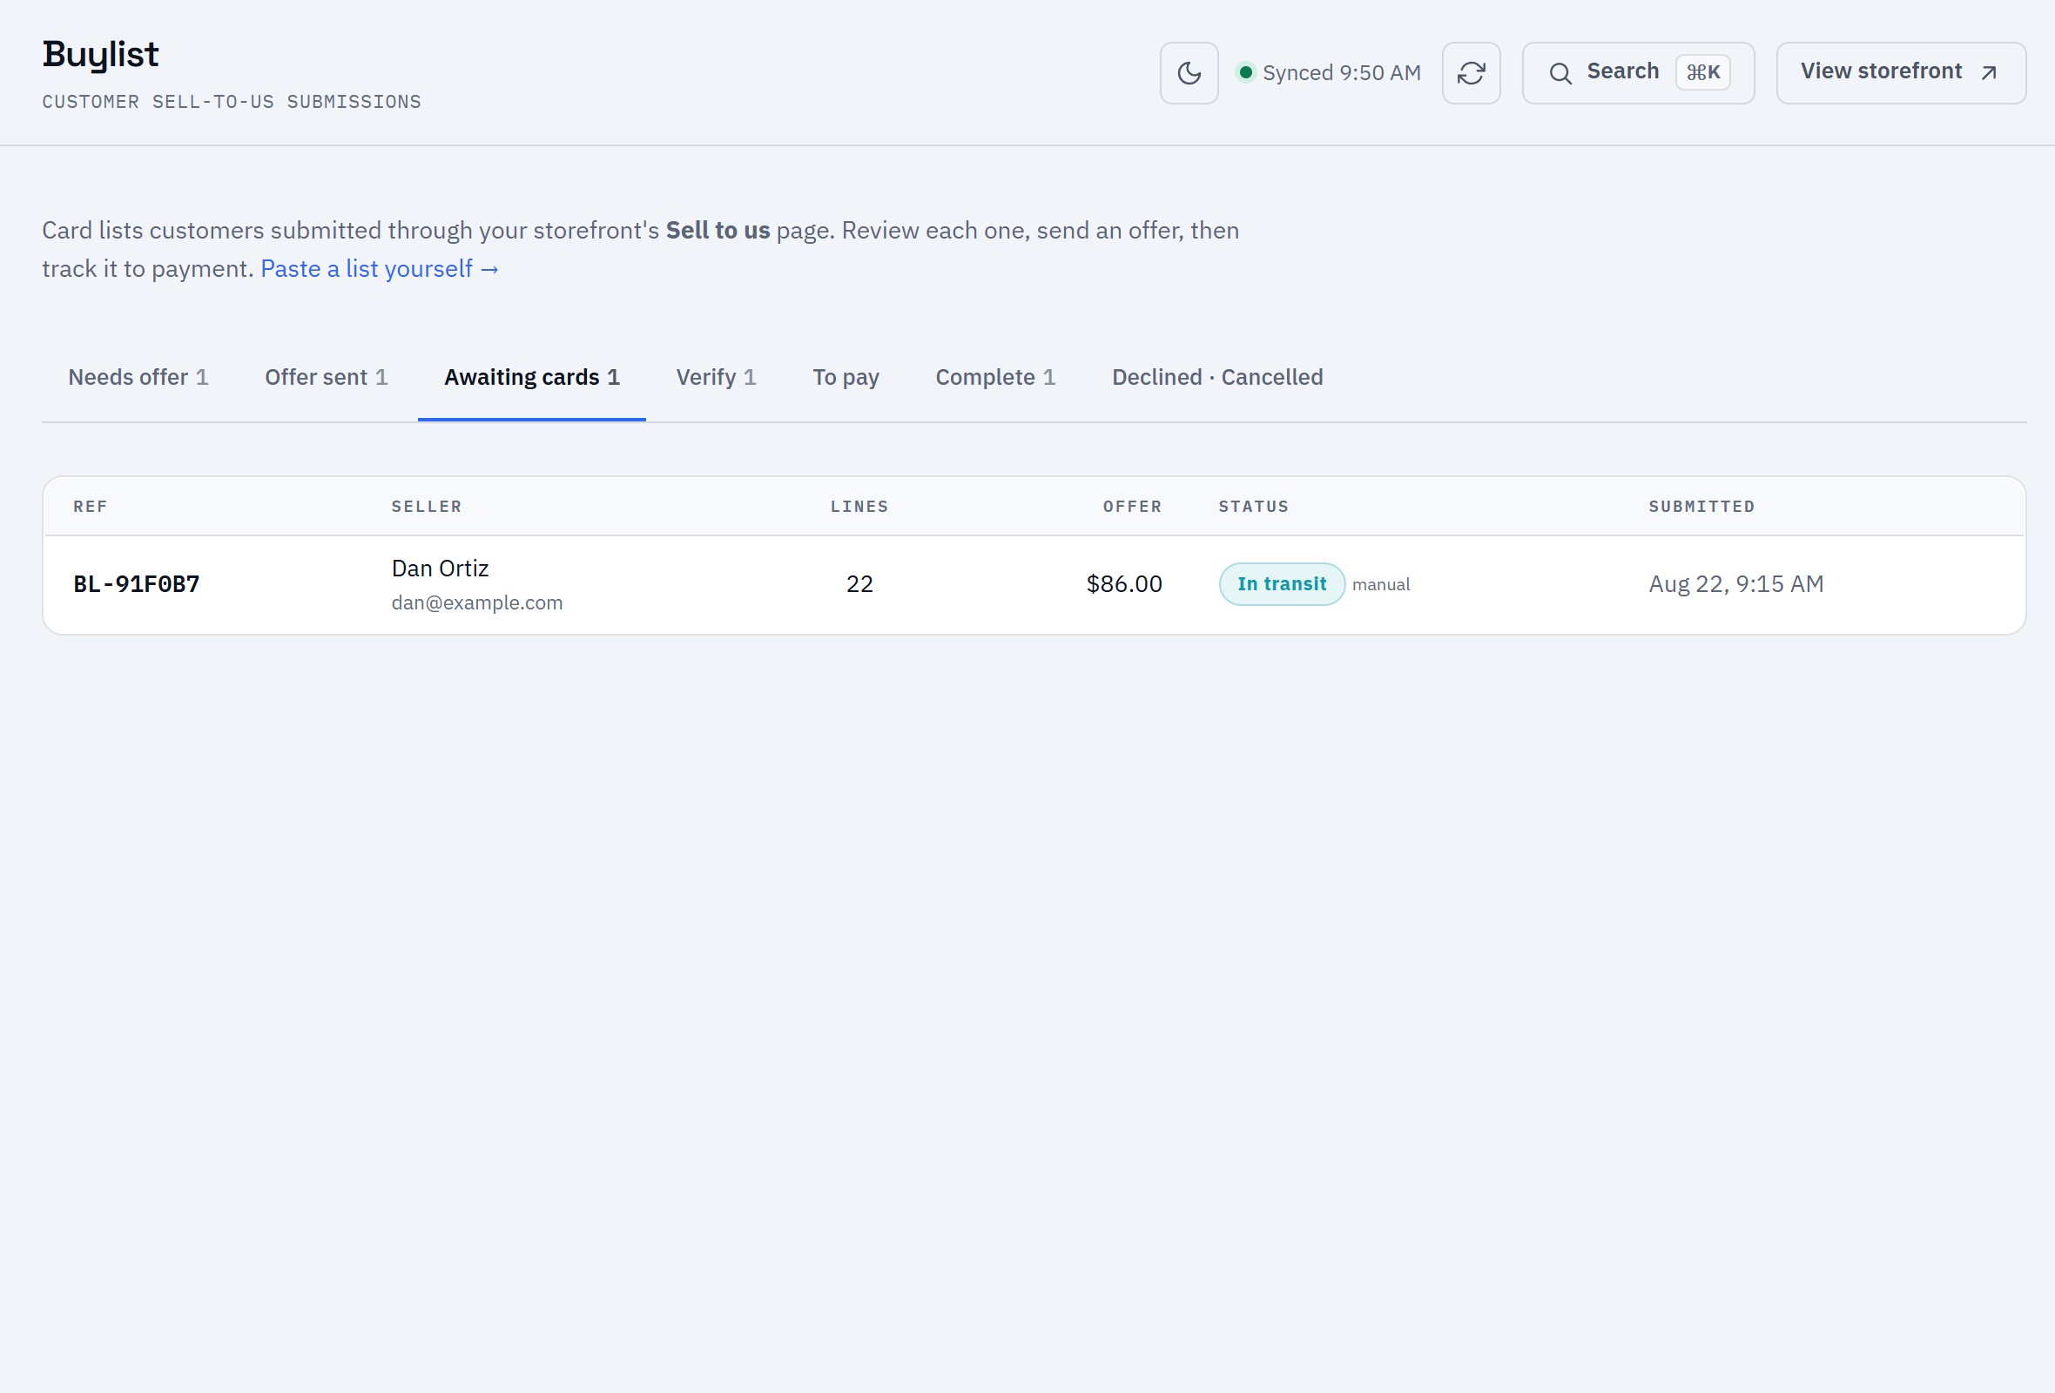
Task: Click the manual label beside status
Action: coord(1380,585)
